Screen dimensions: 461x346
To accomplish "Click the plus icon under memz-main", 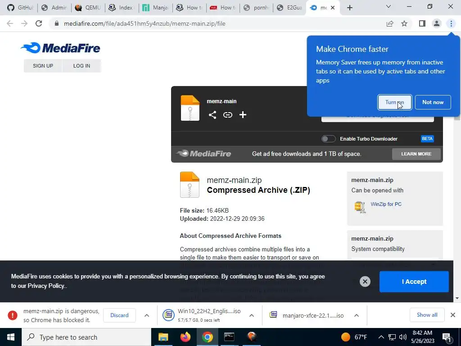I will (243, 115).
